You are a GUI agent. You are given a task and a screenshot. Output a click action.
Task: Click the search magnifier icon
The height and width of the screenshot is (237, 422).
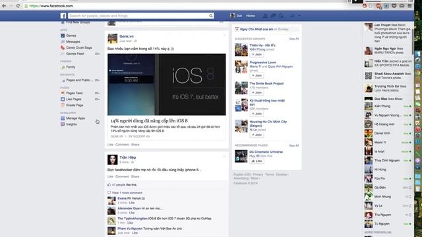pos(211,16)
